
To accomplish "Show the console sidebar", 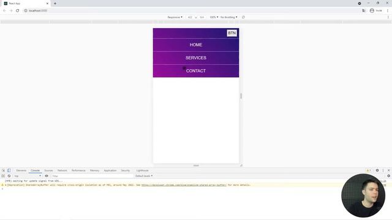I will click(x=3, y=176).
